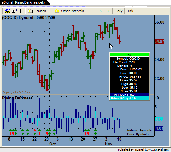Screen dimensions: 171x152
Task: Click the Rising Darkness study title
Action: pos(17,98)
